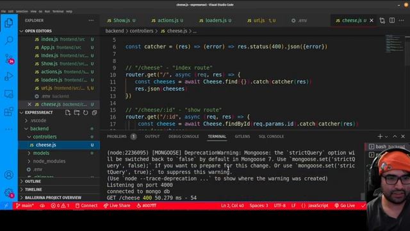Open the DEBUG CONSOLE panel tab

tap(184, 137)
